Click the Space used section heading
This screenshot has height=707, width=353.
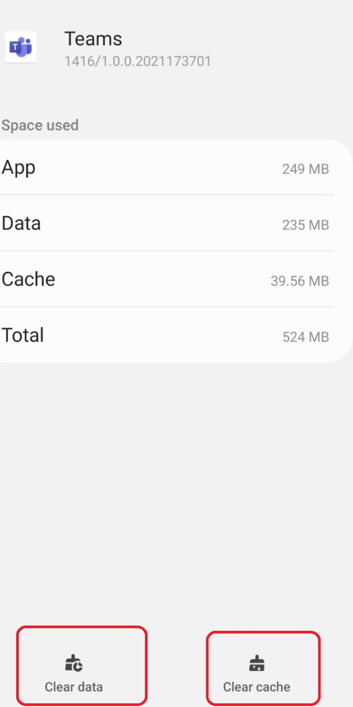point(40,125)
